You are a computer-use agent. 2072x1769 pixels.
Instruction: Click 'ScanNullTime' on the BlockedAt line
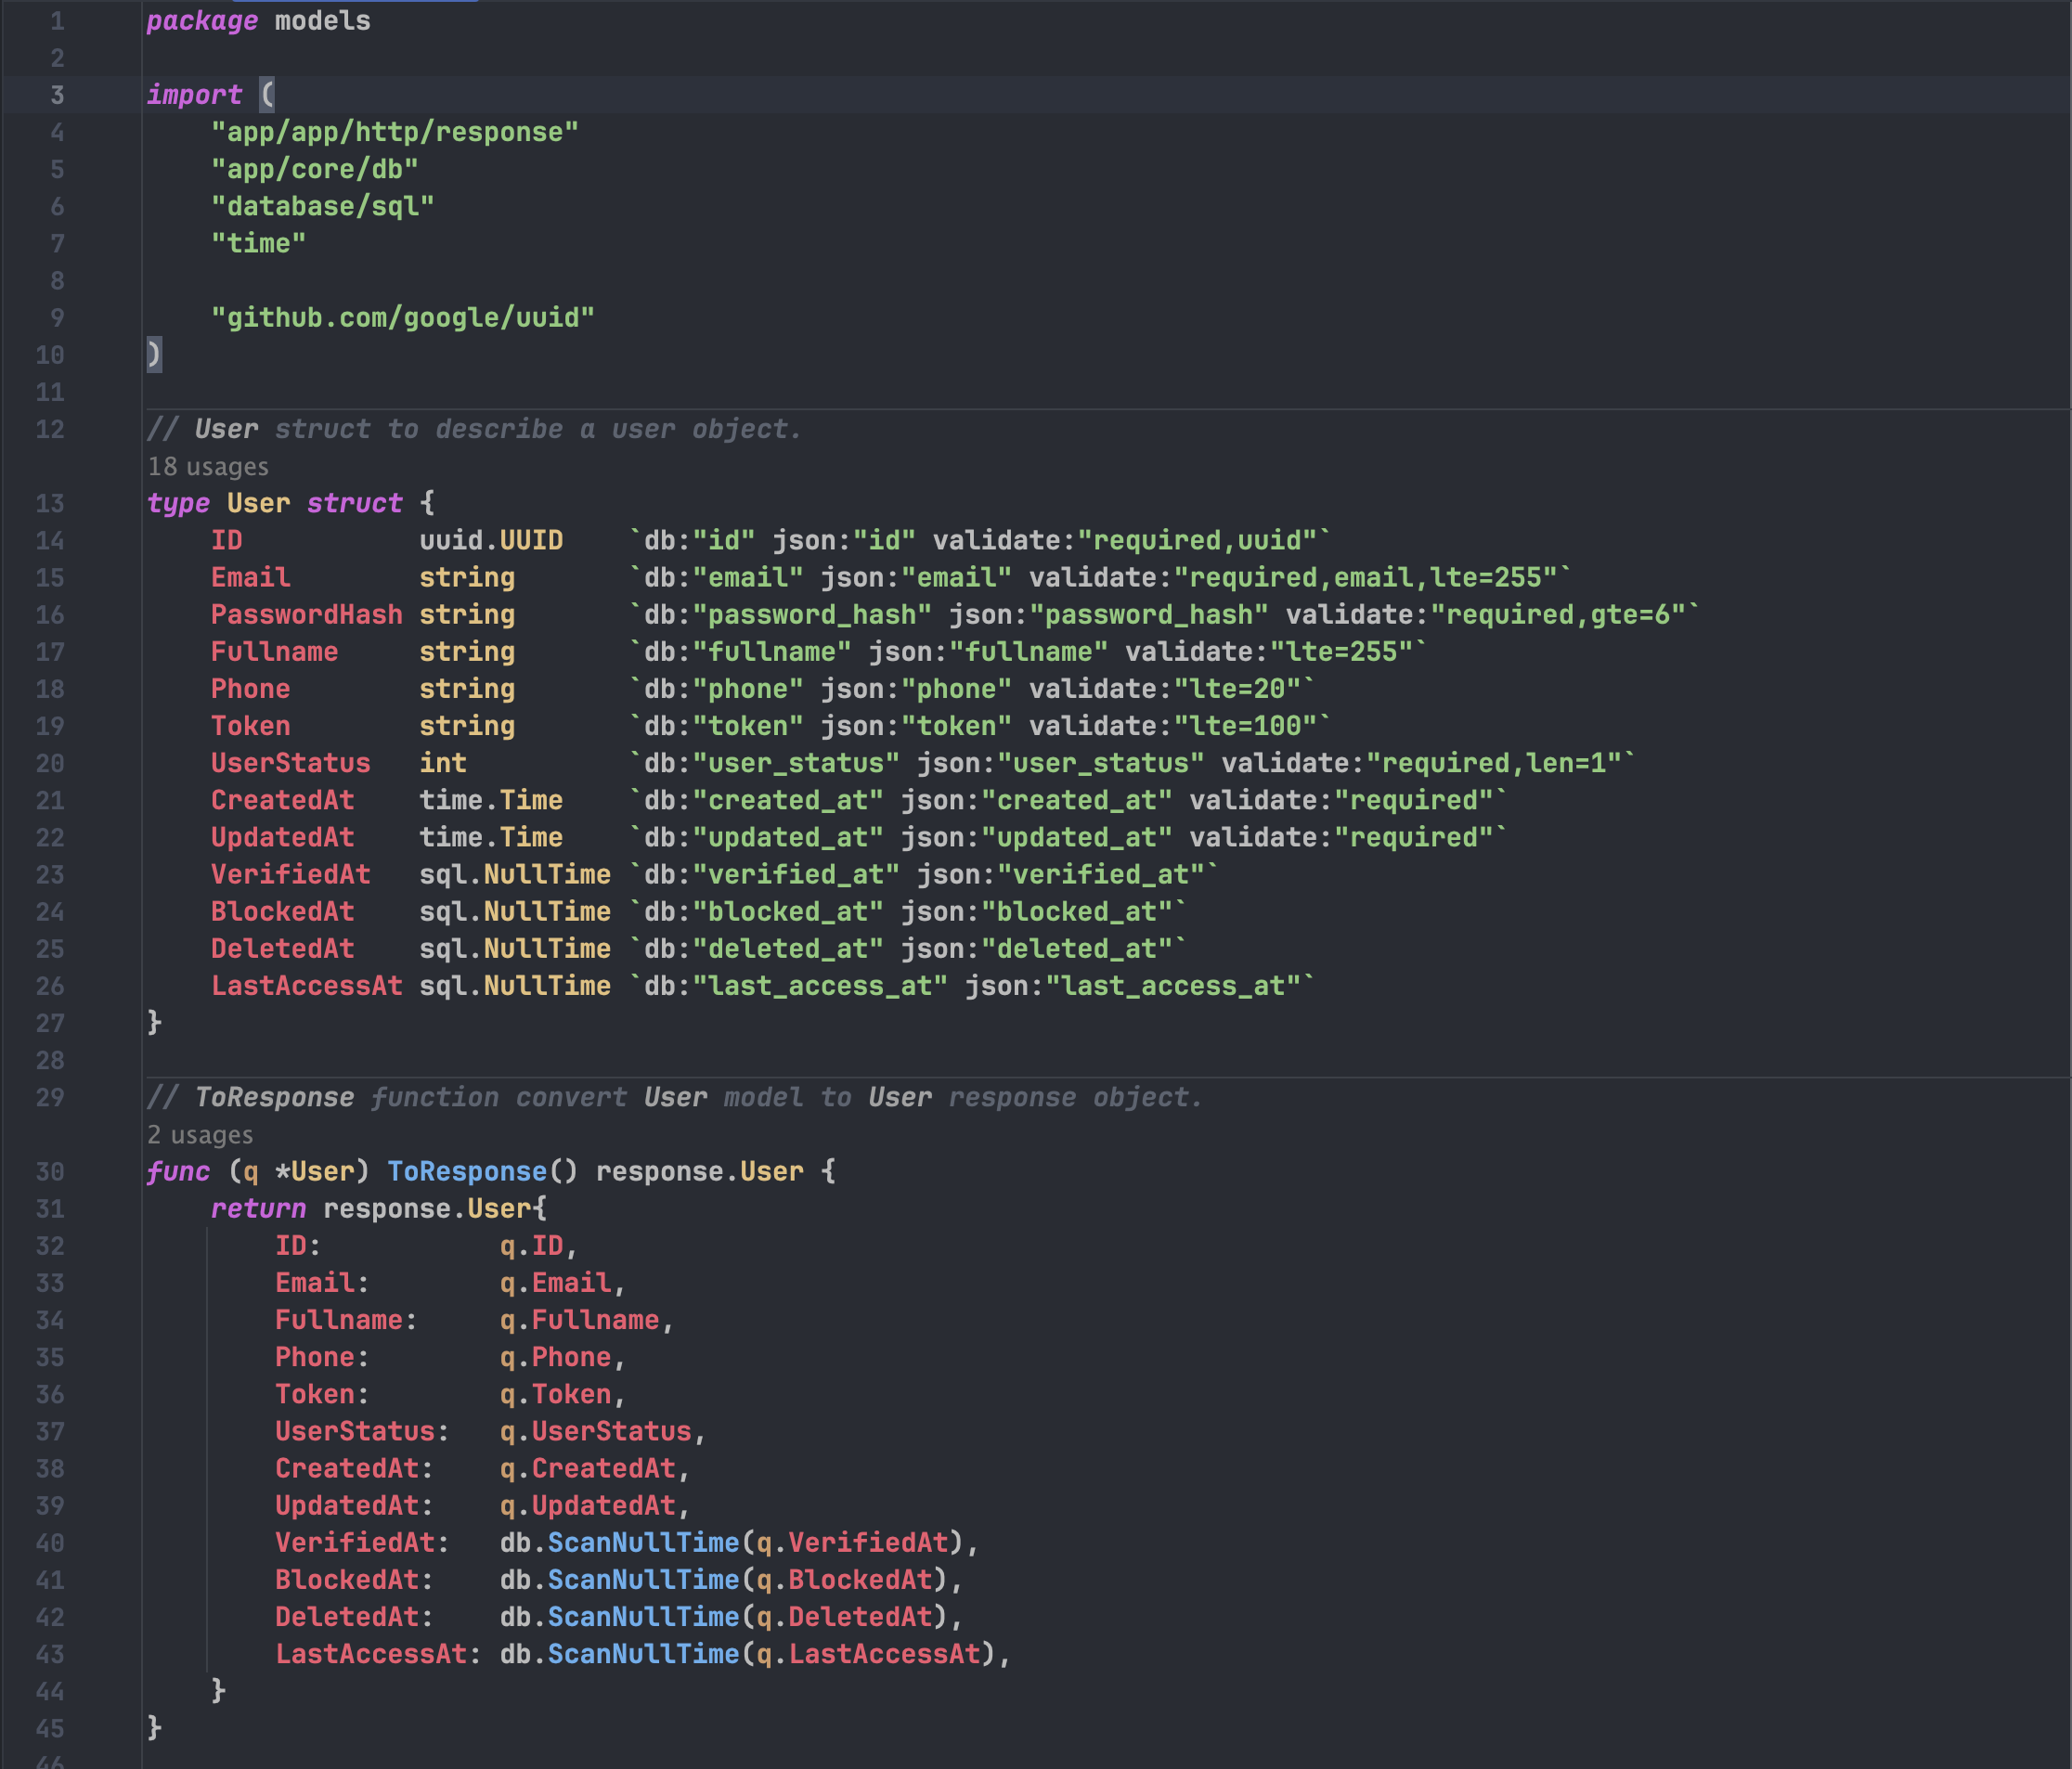[644, 1580]
